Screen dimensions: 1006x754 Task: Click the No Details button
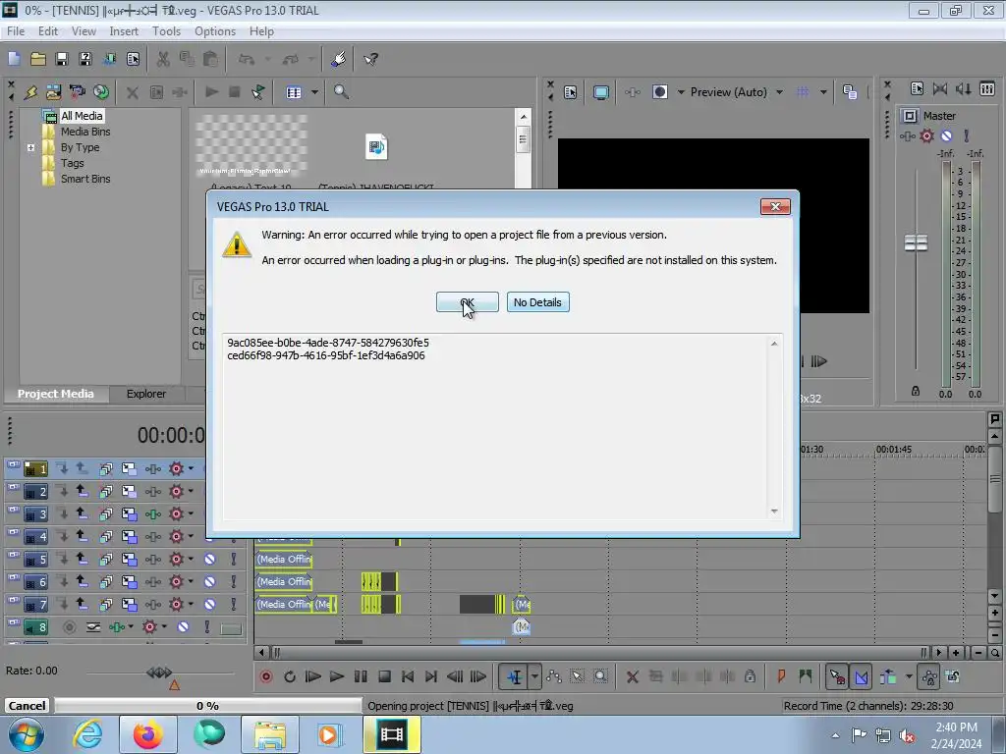[x=537, y=302]
